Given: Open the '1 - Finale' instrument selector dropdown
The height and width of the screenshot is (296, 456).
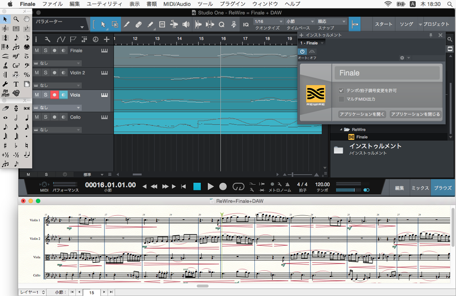Looking at the screenshot, I should [312, 43].
